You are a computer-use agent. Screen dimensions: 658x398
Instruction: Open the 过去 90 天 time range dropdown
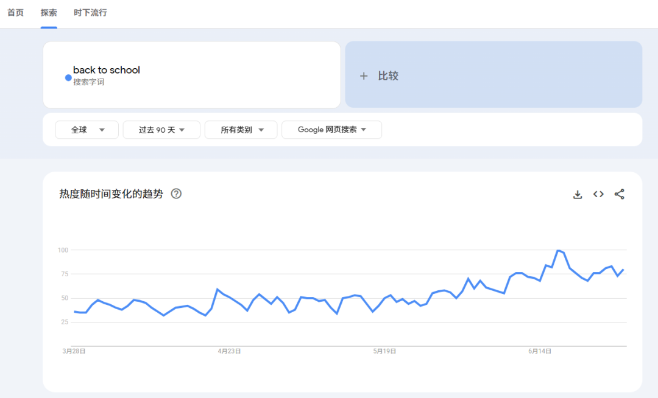(x=161, y=130)
